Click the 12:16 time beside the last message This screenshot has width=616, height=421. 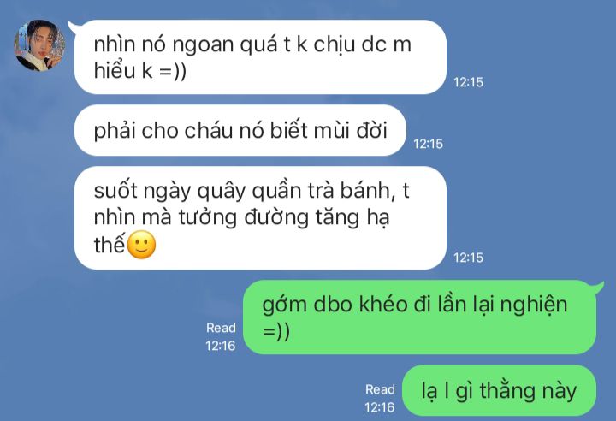point(380,407)
